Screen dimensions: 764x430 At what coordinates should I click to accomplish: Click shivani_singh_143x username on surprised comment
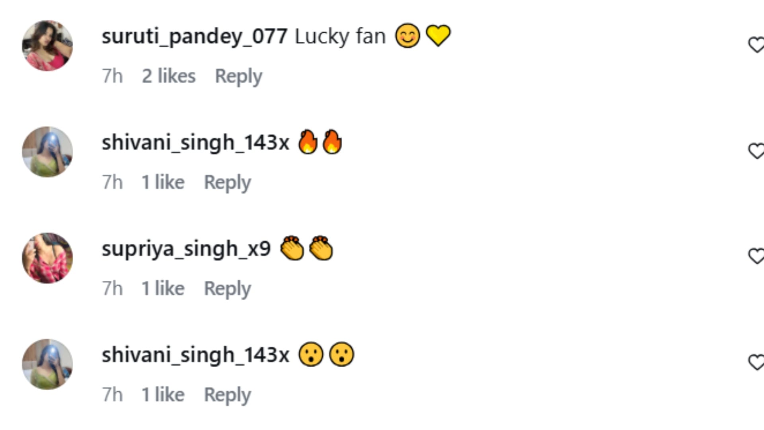point(195,355)
